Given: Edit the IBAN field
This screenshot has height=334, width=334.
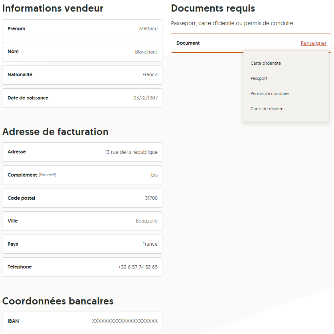Looking at the screenshot, I should (82, 322).
